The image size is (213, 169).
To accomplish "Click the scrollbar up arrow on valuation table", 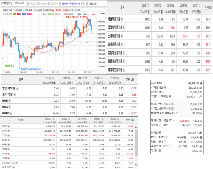I will point(136,127).
